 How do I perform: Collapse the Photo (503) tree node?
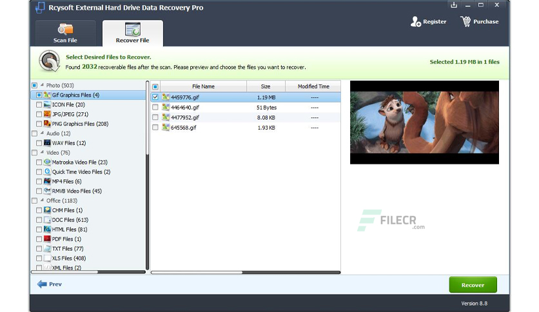(42, 85)
